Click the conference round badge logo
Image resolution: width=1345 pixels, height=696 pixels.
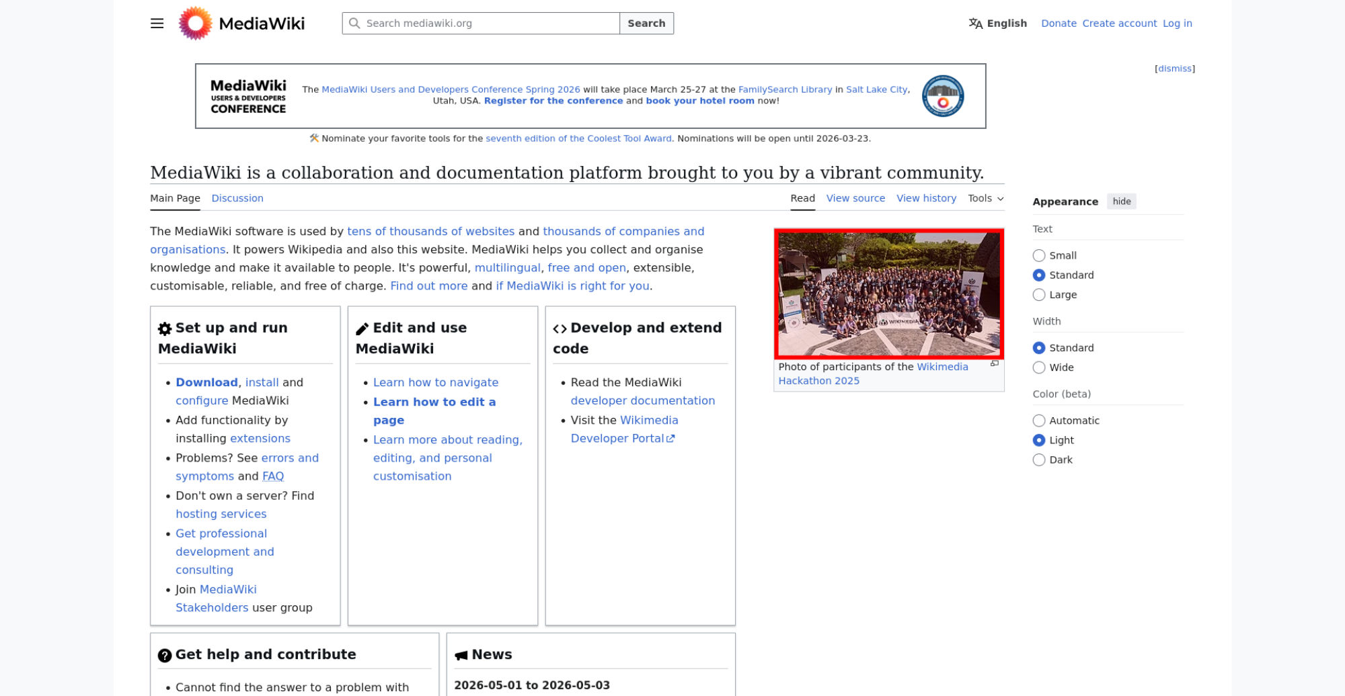[942, 96]
